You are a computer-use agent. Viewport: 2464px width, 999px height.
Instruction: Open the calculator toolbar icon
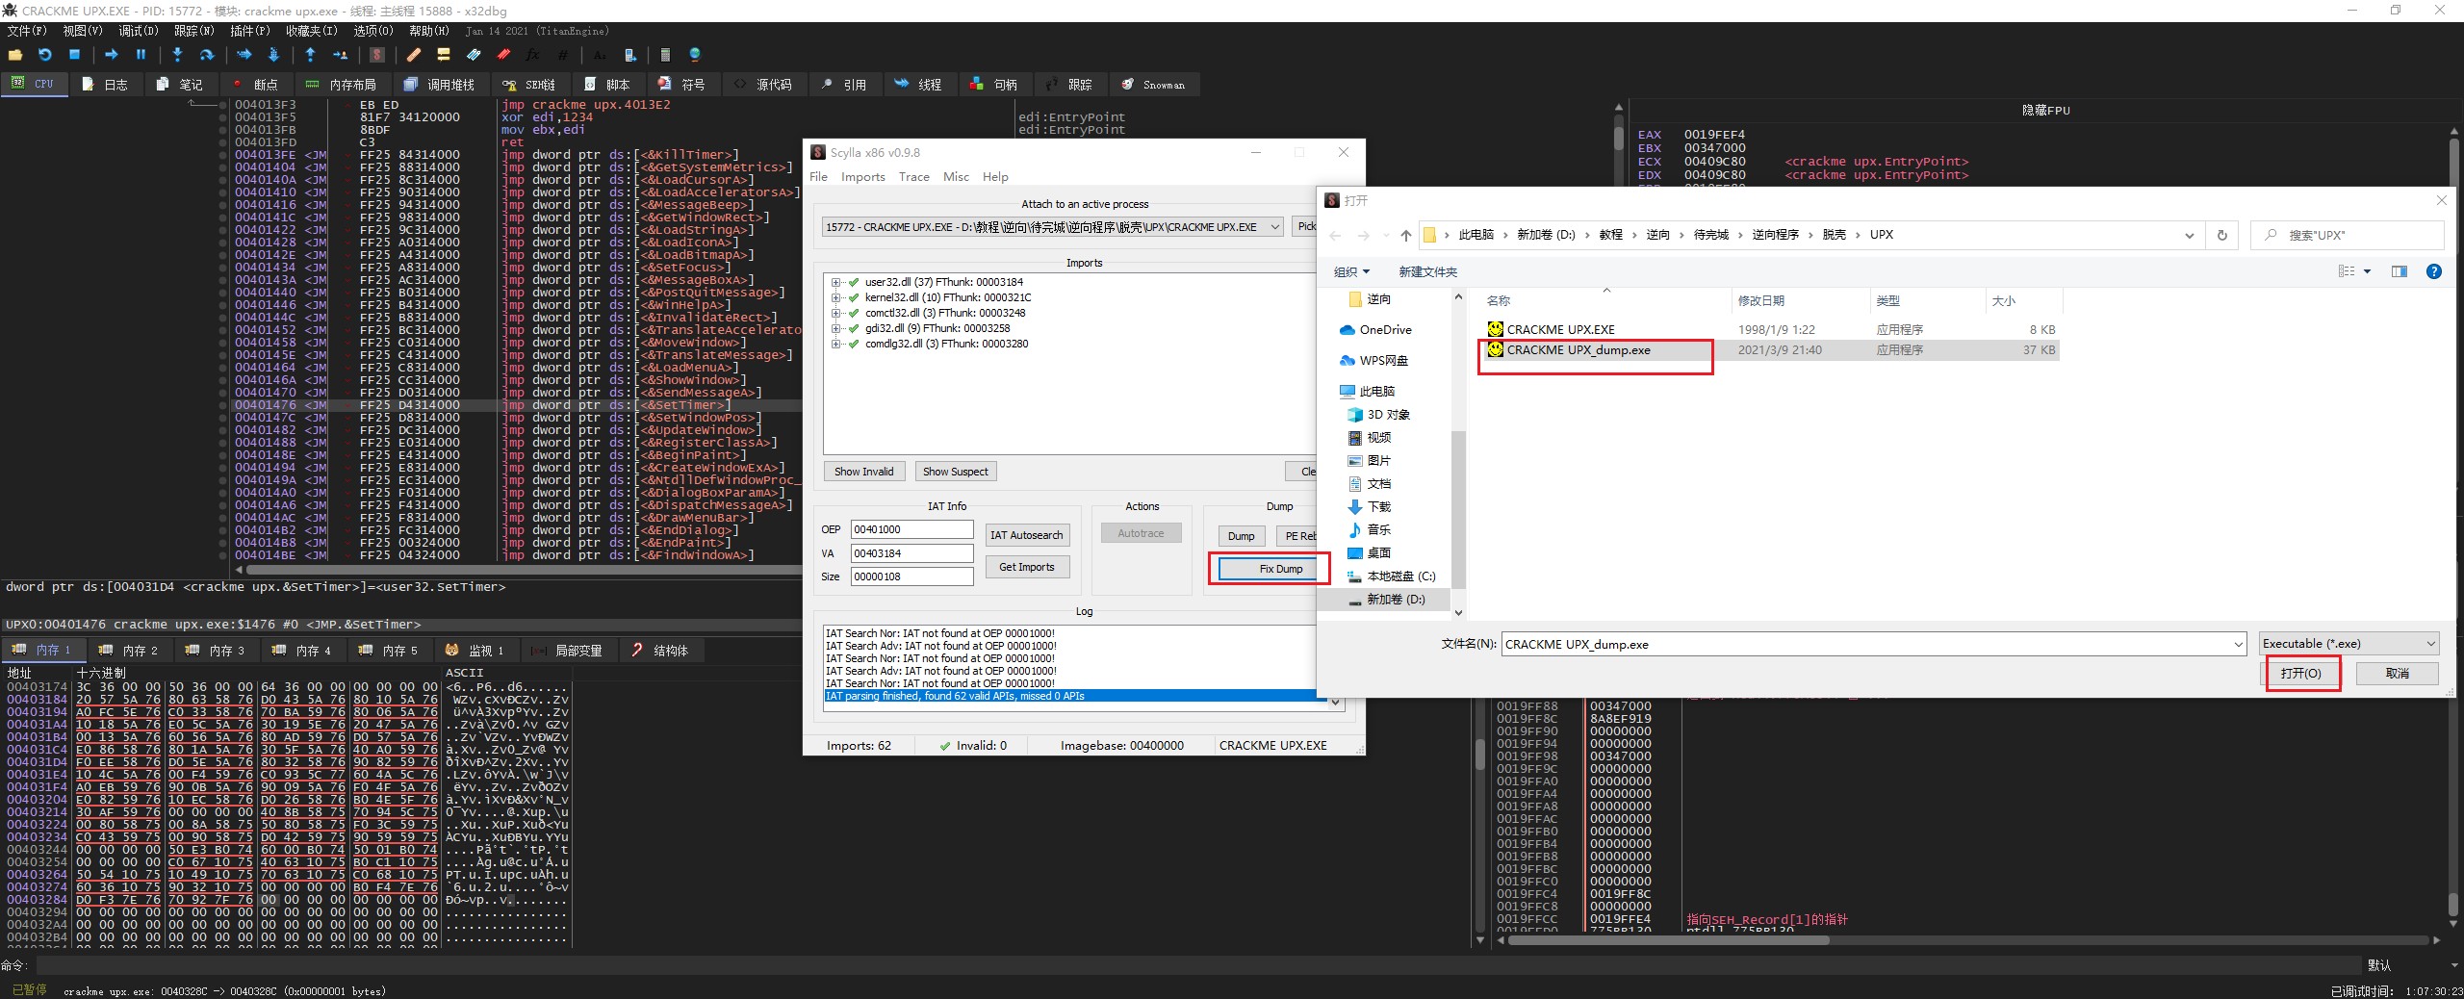pyautogui.click(x=664, y=56)
